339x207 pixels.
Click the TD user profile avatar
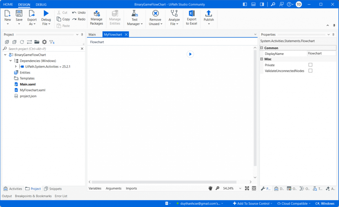coord(299,4)
